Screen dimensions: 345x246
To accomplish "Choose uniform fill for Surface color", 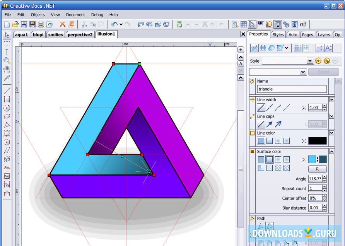I will point(261,159).
